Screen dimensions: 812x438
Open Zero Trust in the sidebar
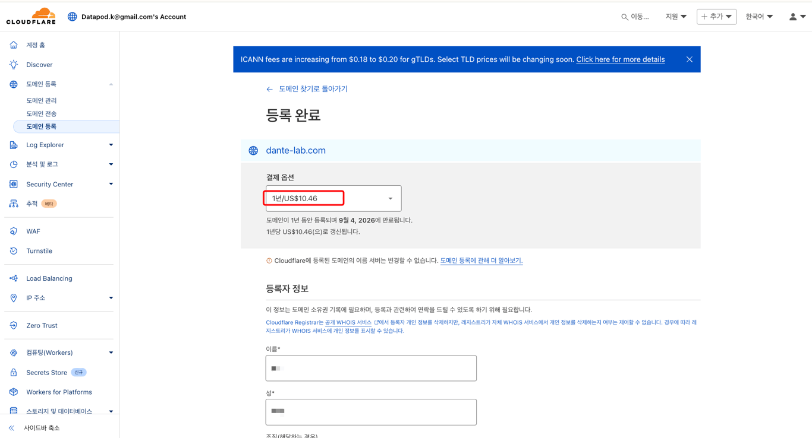click(42, 325)
